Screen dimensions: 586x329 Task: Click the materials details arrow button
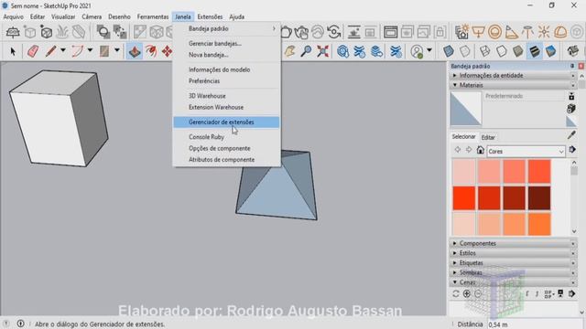(572, 150)
